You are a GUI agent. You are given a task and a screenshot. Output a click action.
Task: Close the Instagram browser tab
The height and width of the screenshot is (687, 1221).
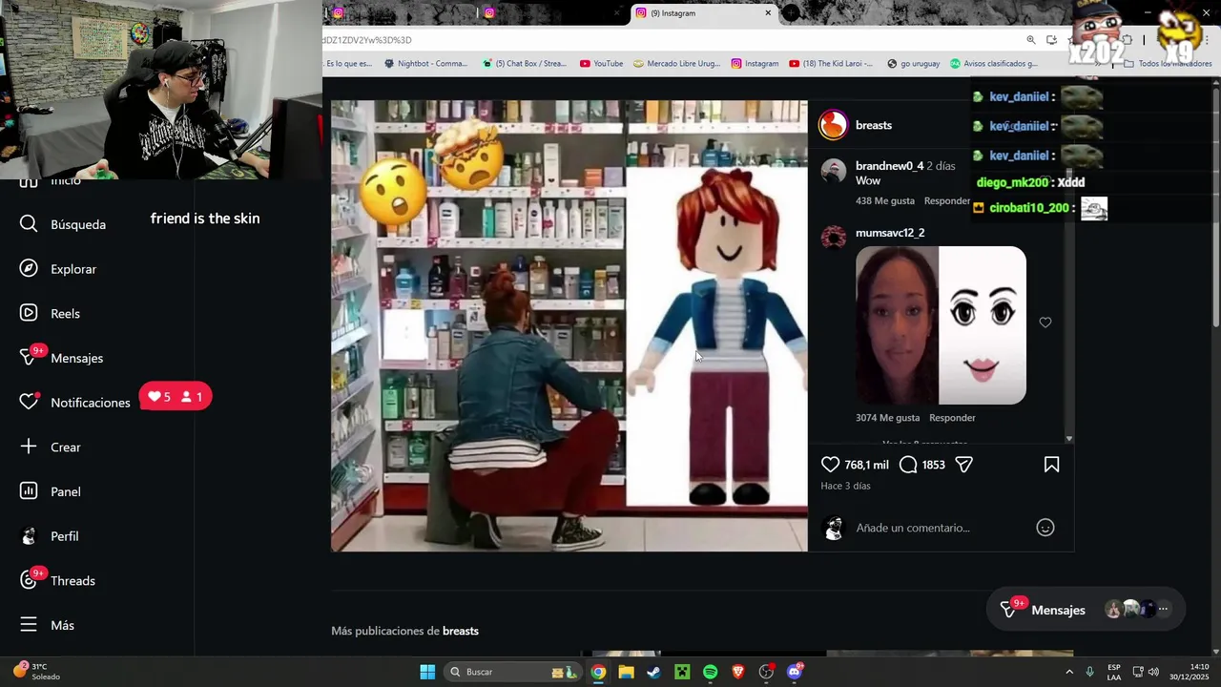tap(768, 13)
